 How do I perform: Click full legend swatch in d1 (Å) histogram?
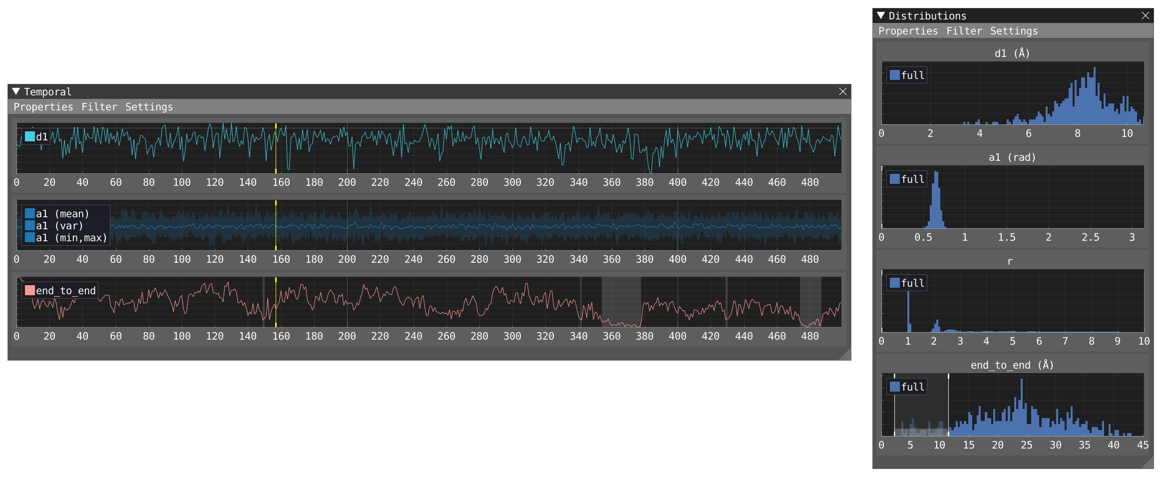click(x=895, y=75)
